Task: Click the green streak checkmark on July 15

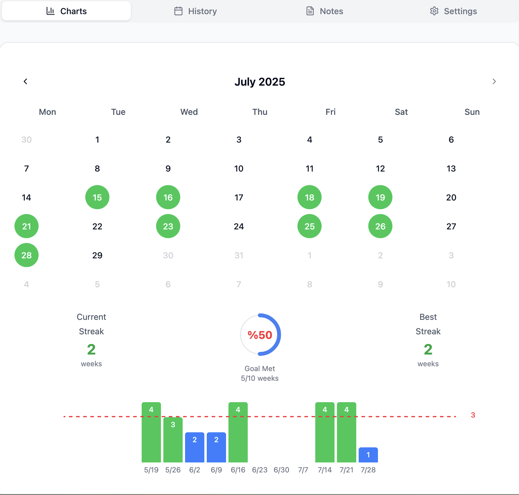Action: [97, 197]
